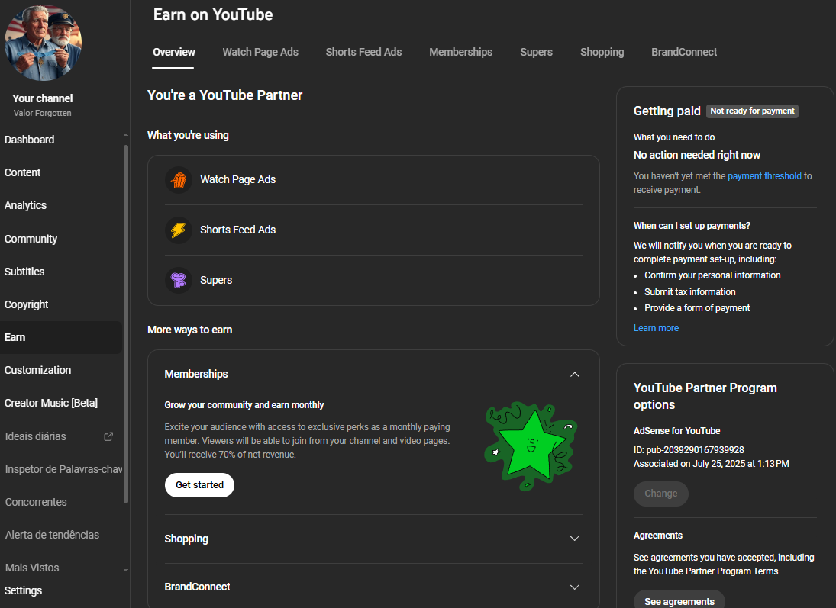The height and width of the screenshot is (608, 836).
Task: Open Inspetor de Palavras-chave in sidebar
Action: (63, 469)
